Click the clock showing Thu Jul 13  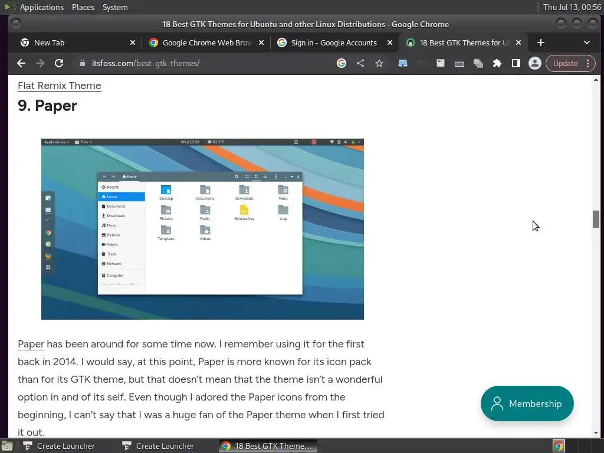point(572,7)
